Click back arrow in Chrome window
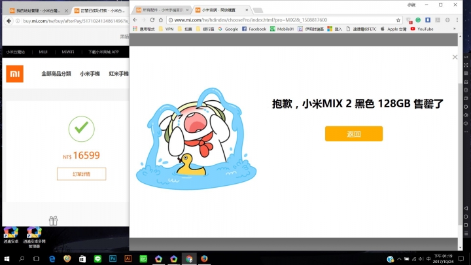 (x=135, y=20)
